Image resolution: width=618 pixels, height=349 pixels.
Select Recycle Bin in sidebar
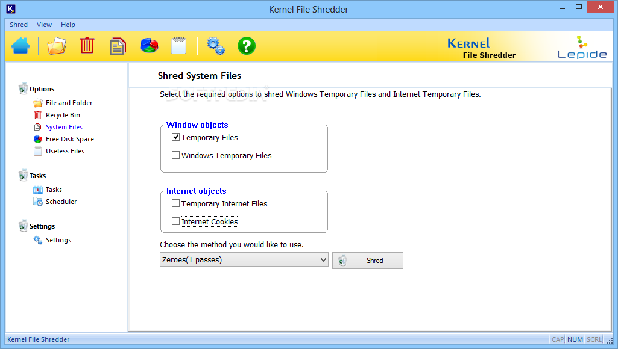63,115
